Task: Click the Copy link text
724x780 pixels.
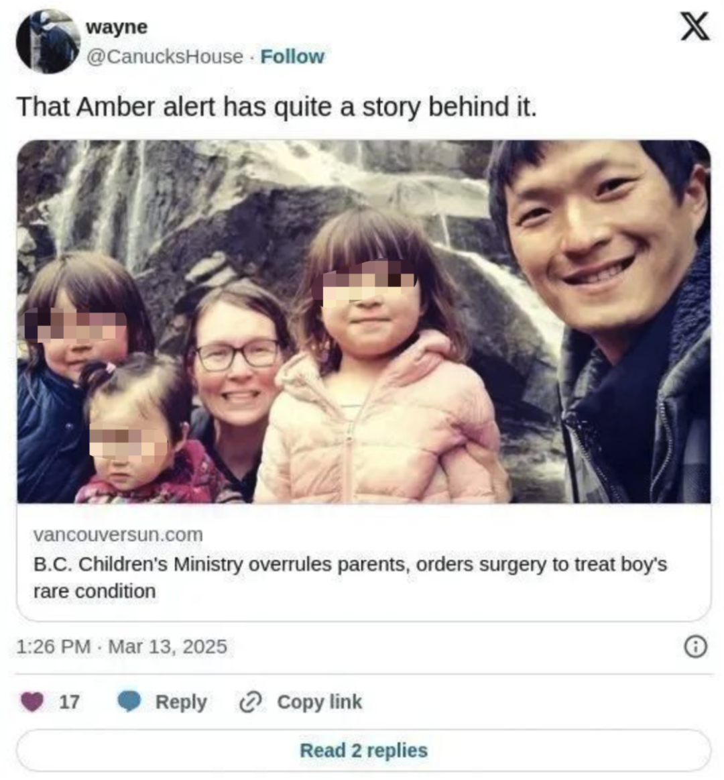Action: 320,702
